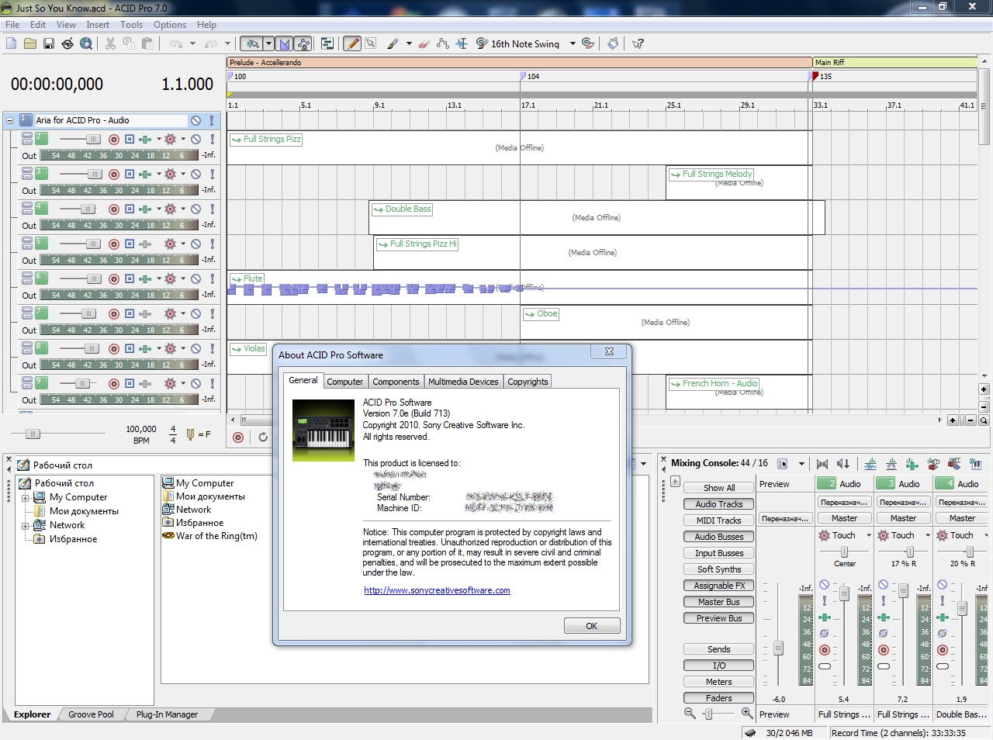This screenshot has height=740, width=993.
Task: Open track FX on track 3
Action: [x=145, y=175]
